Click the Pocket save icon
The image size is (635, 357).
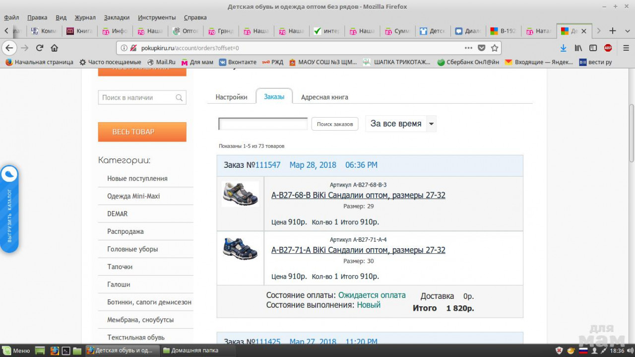click(481, 48)
